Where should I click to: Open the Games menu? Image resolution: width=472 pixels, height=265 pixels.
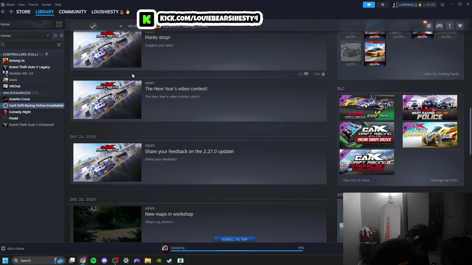pyautogui.click(x=46, y=4)
